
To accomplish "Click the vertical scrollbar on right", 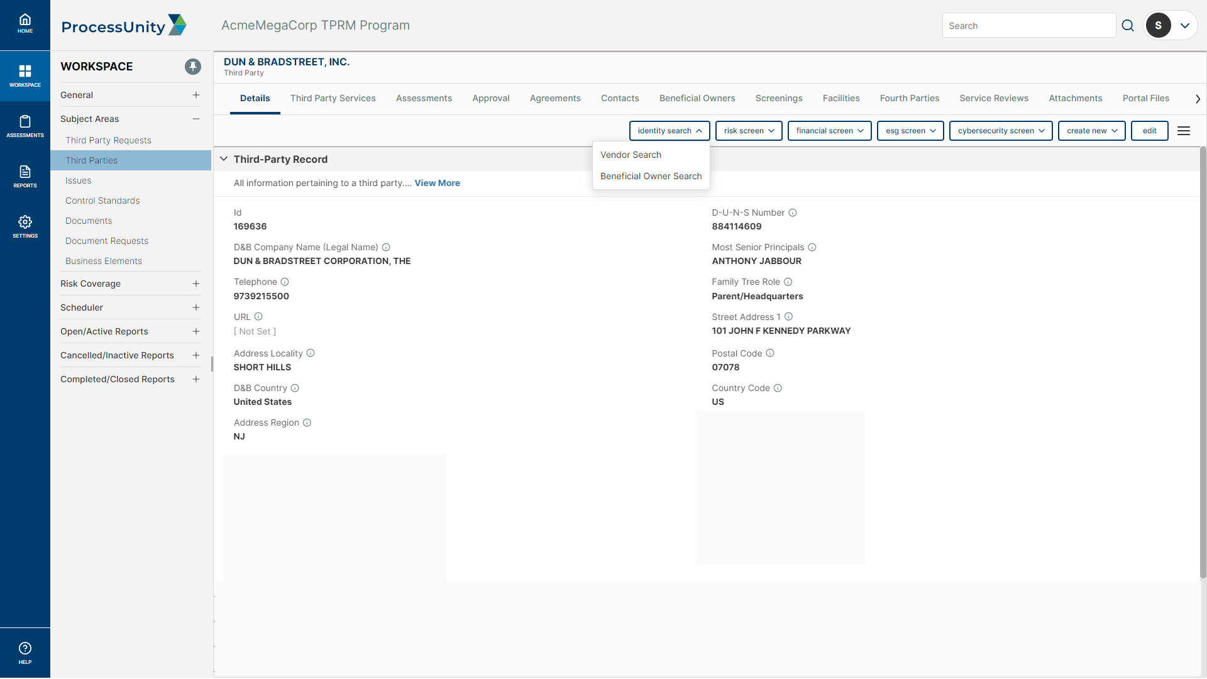I will point(1203,362).
